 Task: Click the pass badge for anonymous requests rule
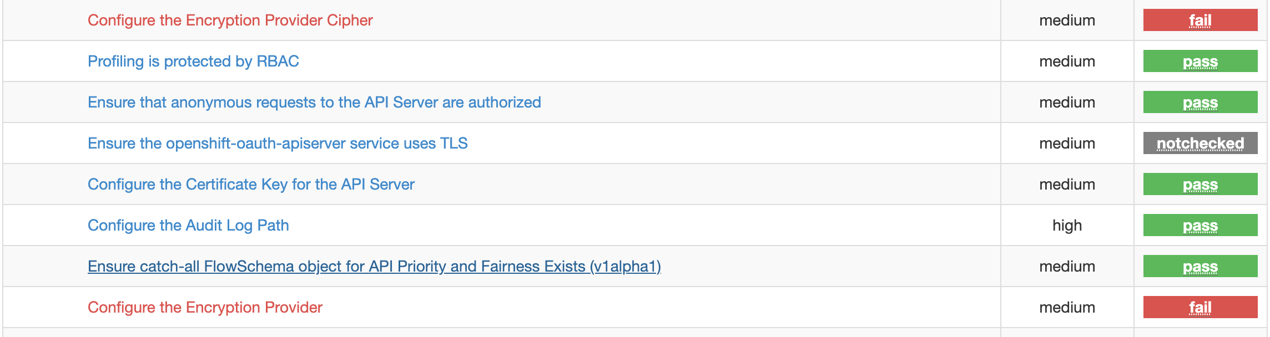1200,102
